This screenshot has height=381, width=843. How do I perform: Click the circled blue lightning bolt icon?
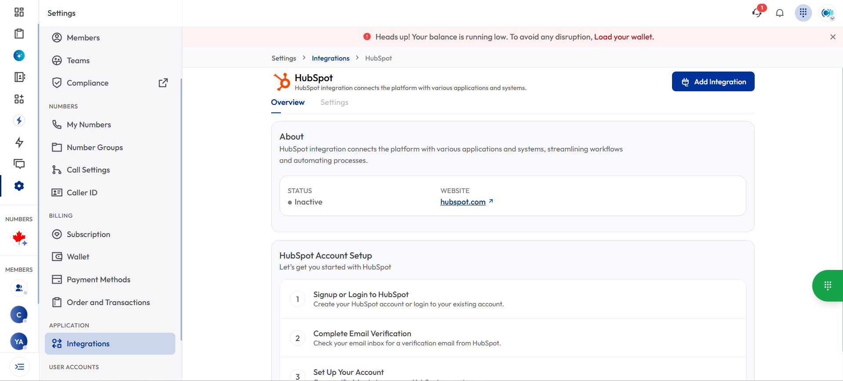[19, 120]
